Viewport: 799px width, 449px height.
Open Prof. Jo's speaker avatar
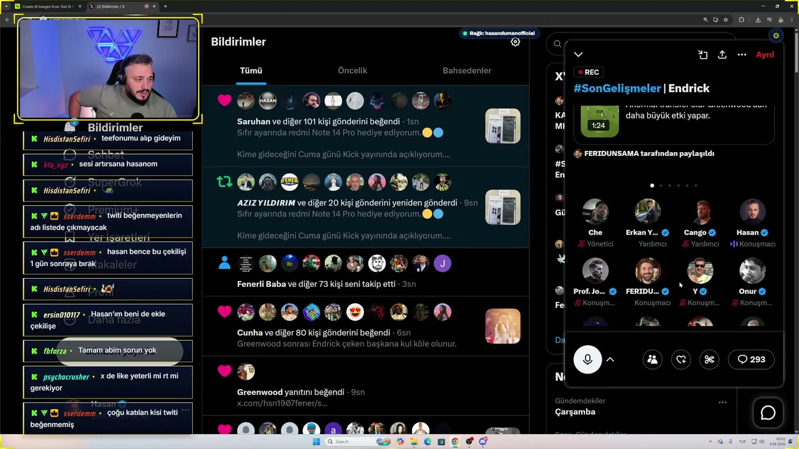coord(596,271)
